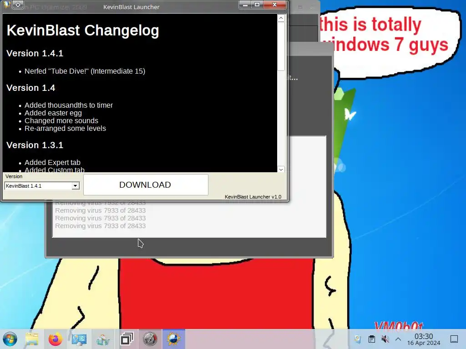Viewport: 466px width, 349px height.
Task: Click the gauge PC Optimizer taskbar icon
Action: point(150,339)
